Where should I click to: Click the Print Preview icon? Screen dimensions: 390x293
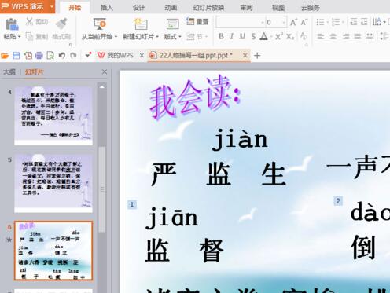[50, 55]
